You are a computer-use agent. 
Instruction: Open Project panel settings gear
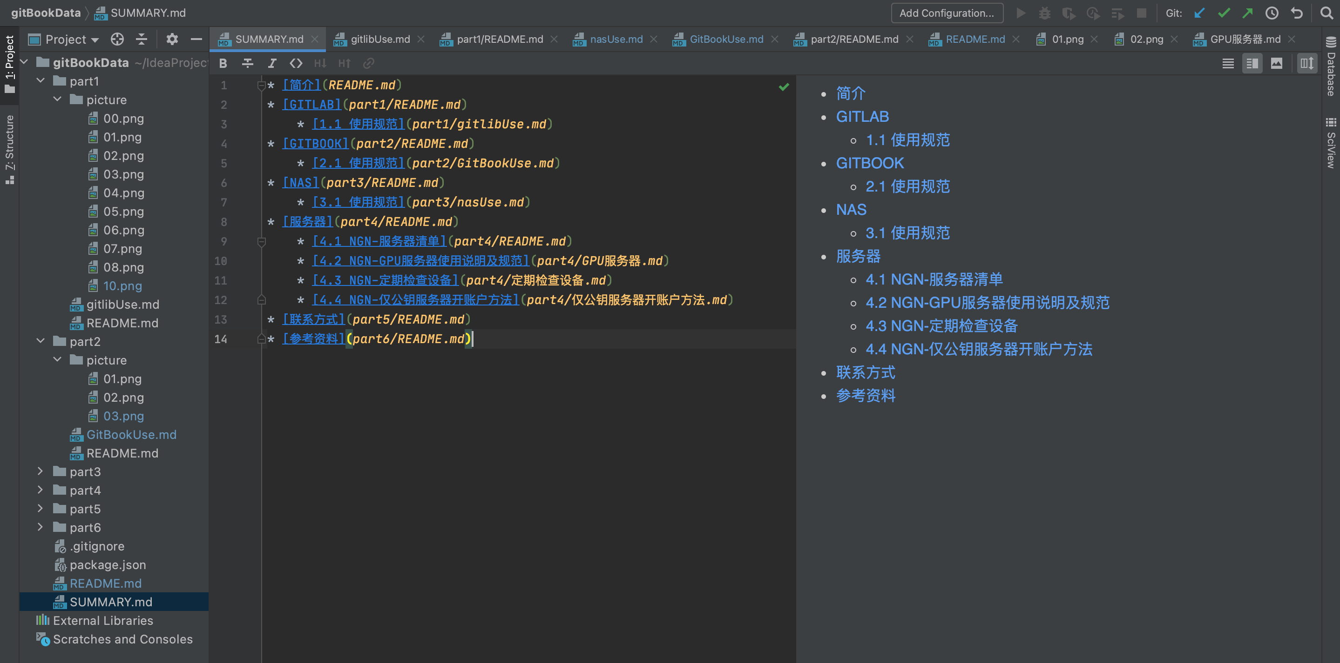pos(172,39)
